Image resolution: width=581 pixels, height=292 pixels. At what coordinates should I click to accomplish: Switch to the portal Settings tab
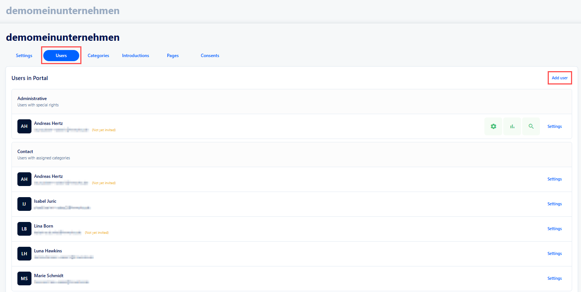[24, 56]
